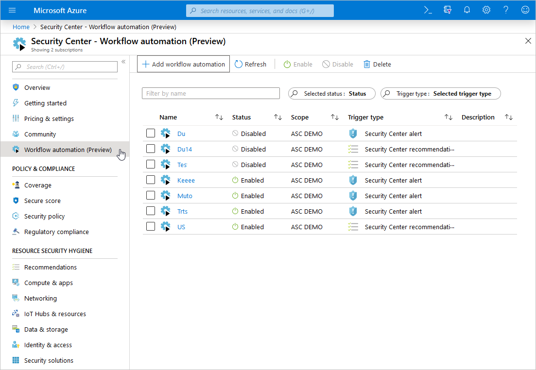Click Add workflow automation button
The width and height of the screenshot is (536, 370).
click(183, 64)
